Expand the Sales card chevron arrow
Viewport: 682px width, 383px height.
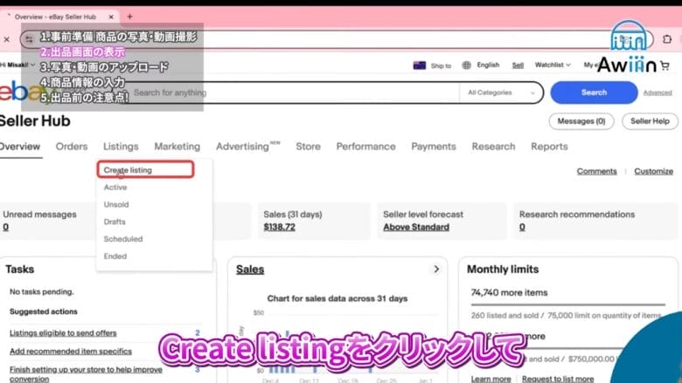click(x=436, y=270)
